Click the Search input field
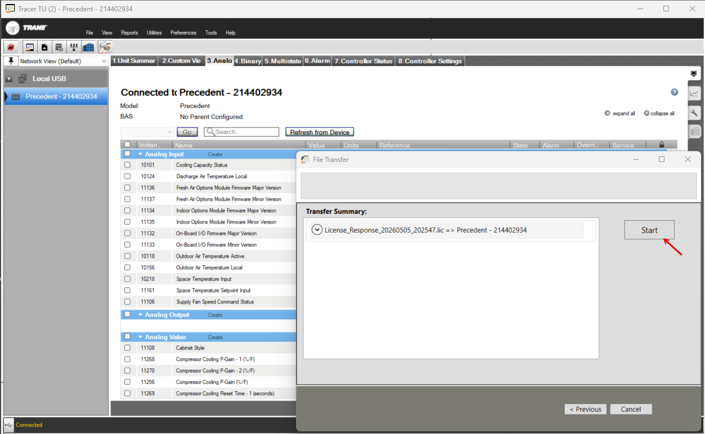The height and width of the screenshot is (434, 705). pyautogui.click(x=241, y=132)
